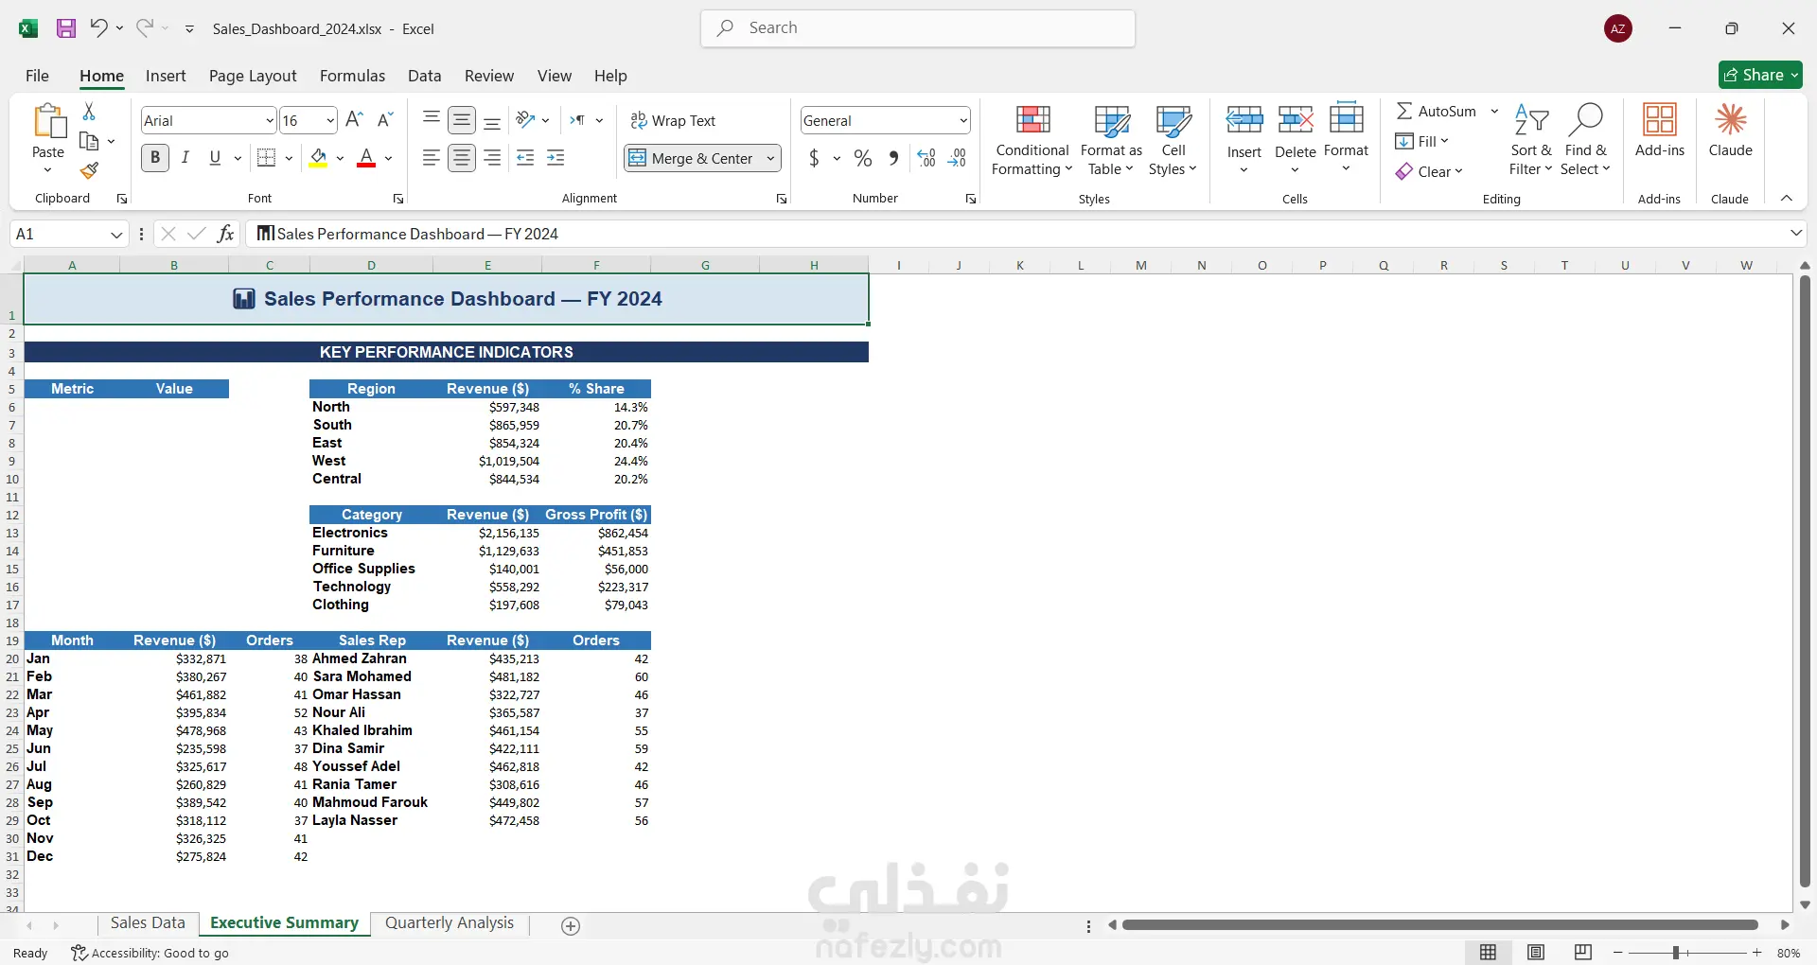Click the Decrease Indent icon
The width and height of the screenshot is (1817, 965).
pos(525,158)
